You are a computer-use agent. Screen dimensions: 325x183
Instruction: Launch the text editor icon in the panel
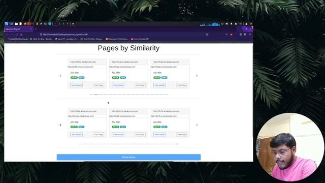pyautogui.click(x=20, y=24)
